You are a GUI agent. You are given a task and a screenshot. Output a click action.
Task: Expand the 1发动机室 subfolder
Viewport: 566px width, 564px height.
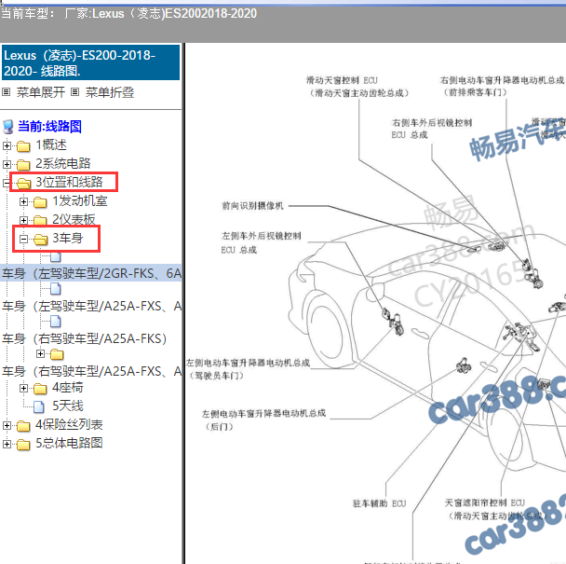23,201
